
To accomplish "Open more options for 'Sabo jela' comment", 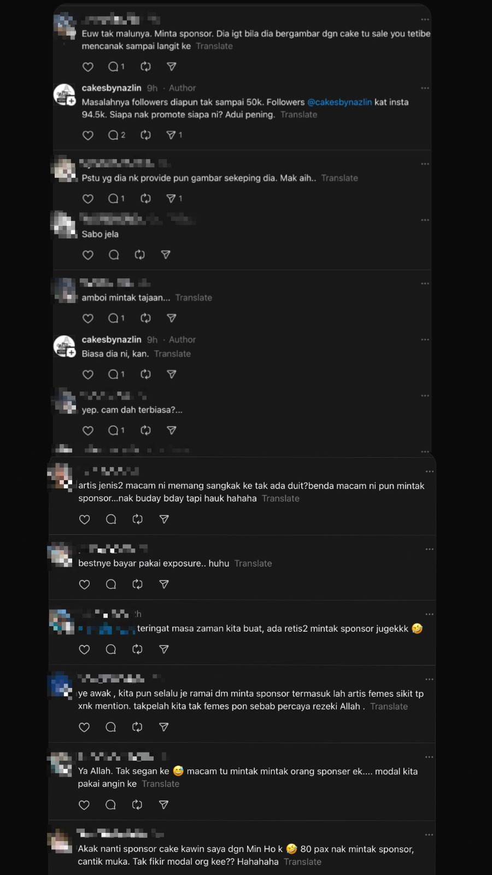I will 425,220.
